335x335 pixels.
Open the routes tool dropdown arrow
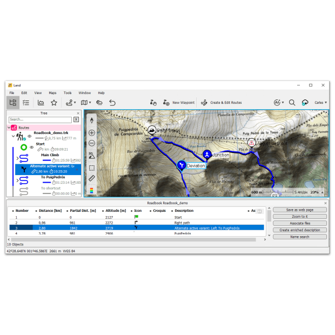pos(75,103)
